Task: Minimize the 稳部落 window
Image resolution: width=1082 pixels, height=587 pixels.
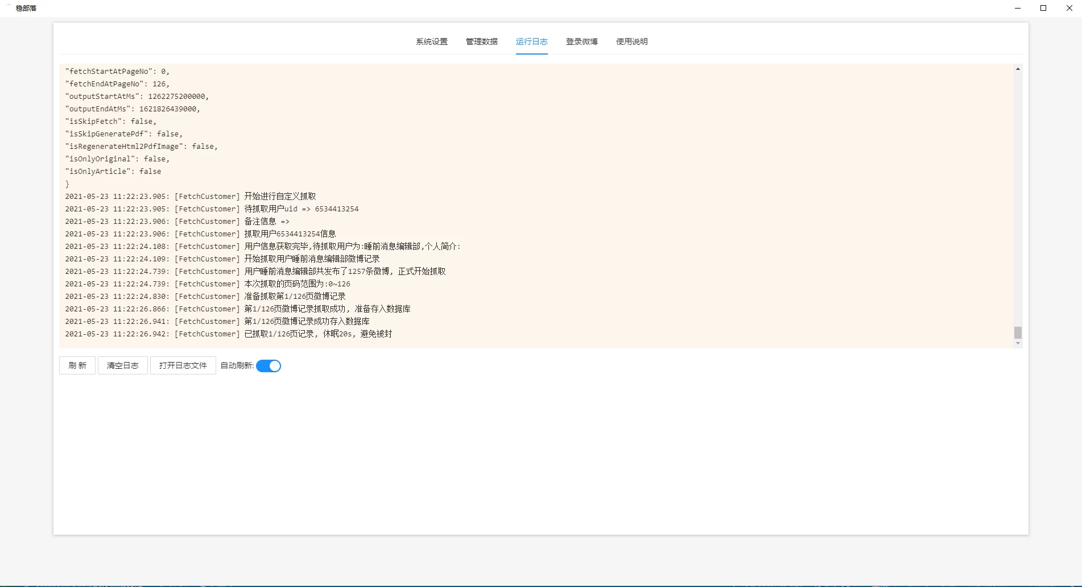Action: (x=1017, y=8)
